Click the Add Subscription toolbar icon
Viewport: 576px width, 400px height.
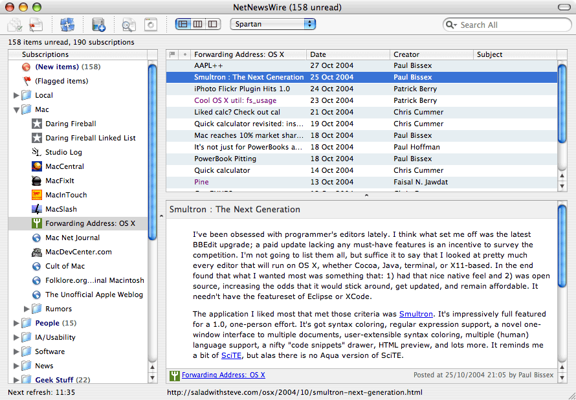(98, 25)
